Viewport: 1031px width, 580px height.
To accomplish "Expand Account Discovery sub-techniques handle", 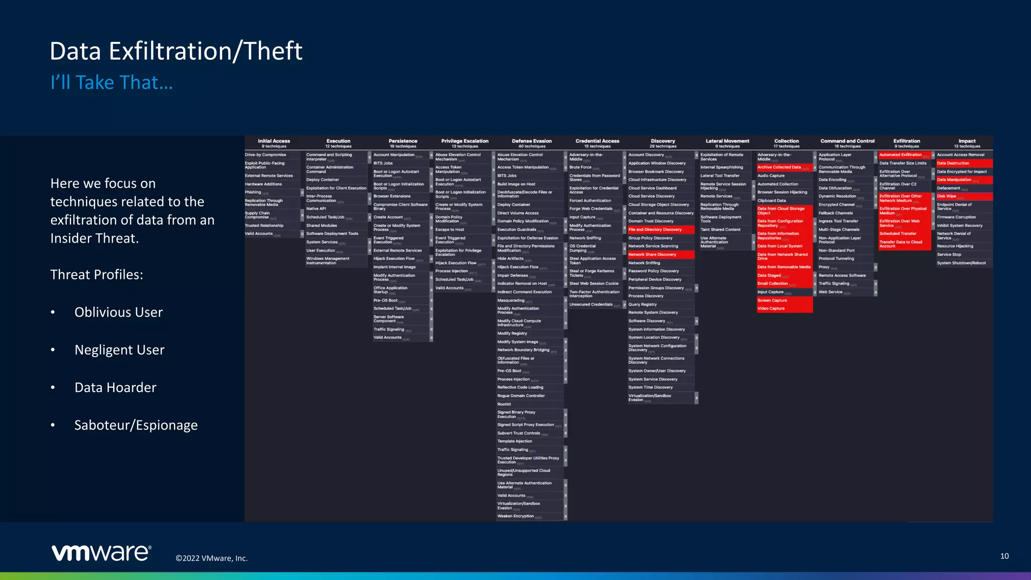I will coord(697,155).
